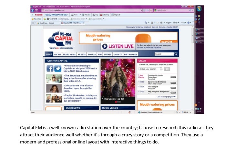Click the Add to Favorites Bar star icon
This screenshot has width=235, height=166.
45,19
